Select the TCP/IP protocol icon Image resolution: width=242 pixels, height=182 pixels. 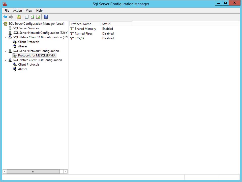[x=72, y=38]
